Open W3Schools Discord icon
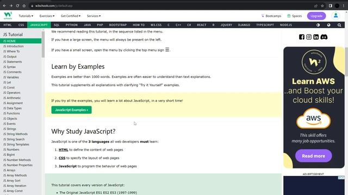The width and height of the screenshot is (348, 195). pyautogui.click(x=324, y=37)
